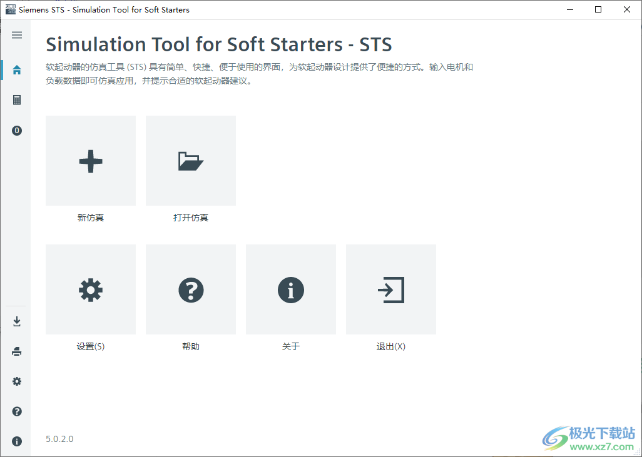The image size is (642, 457).
Task: Open the Home page in the sidebar
Action: tap(17, 71)
